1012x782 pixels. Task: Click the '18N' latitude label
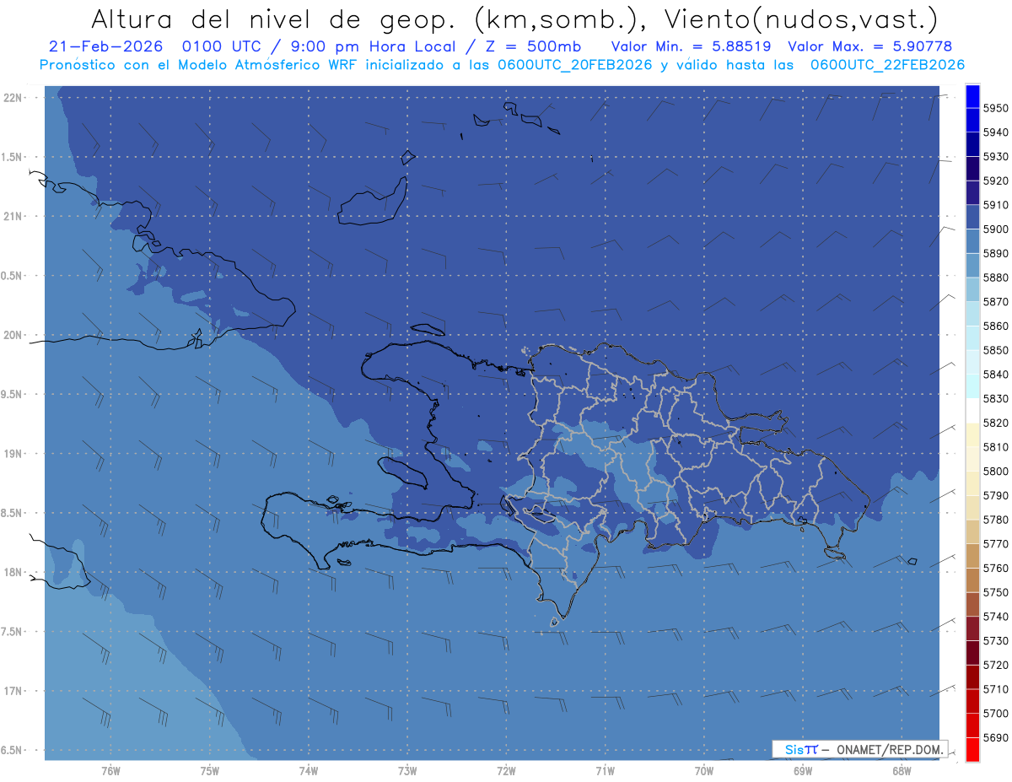pos(12,573)
